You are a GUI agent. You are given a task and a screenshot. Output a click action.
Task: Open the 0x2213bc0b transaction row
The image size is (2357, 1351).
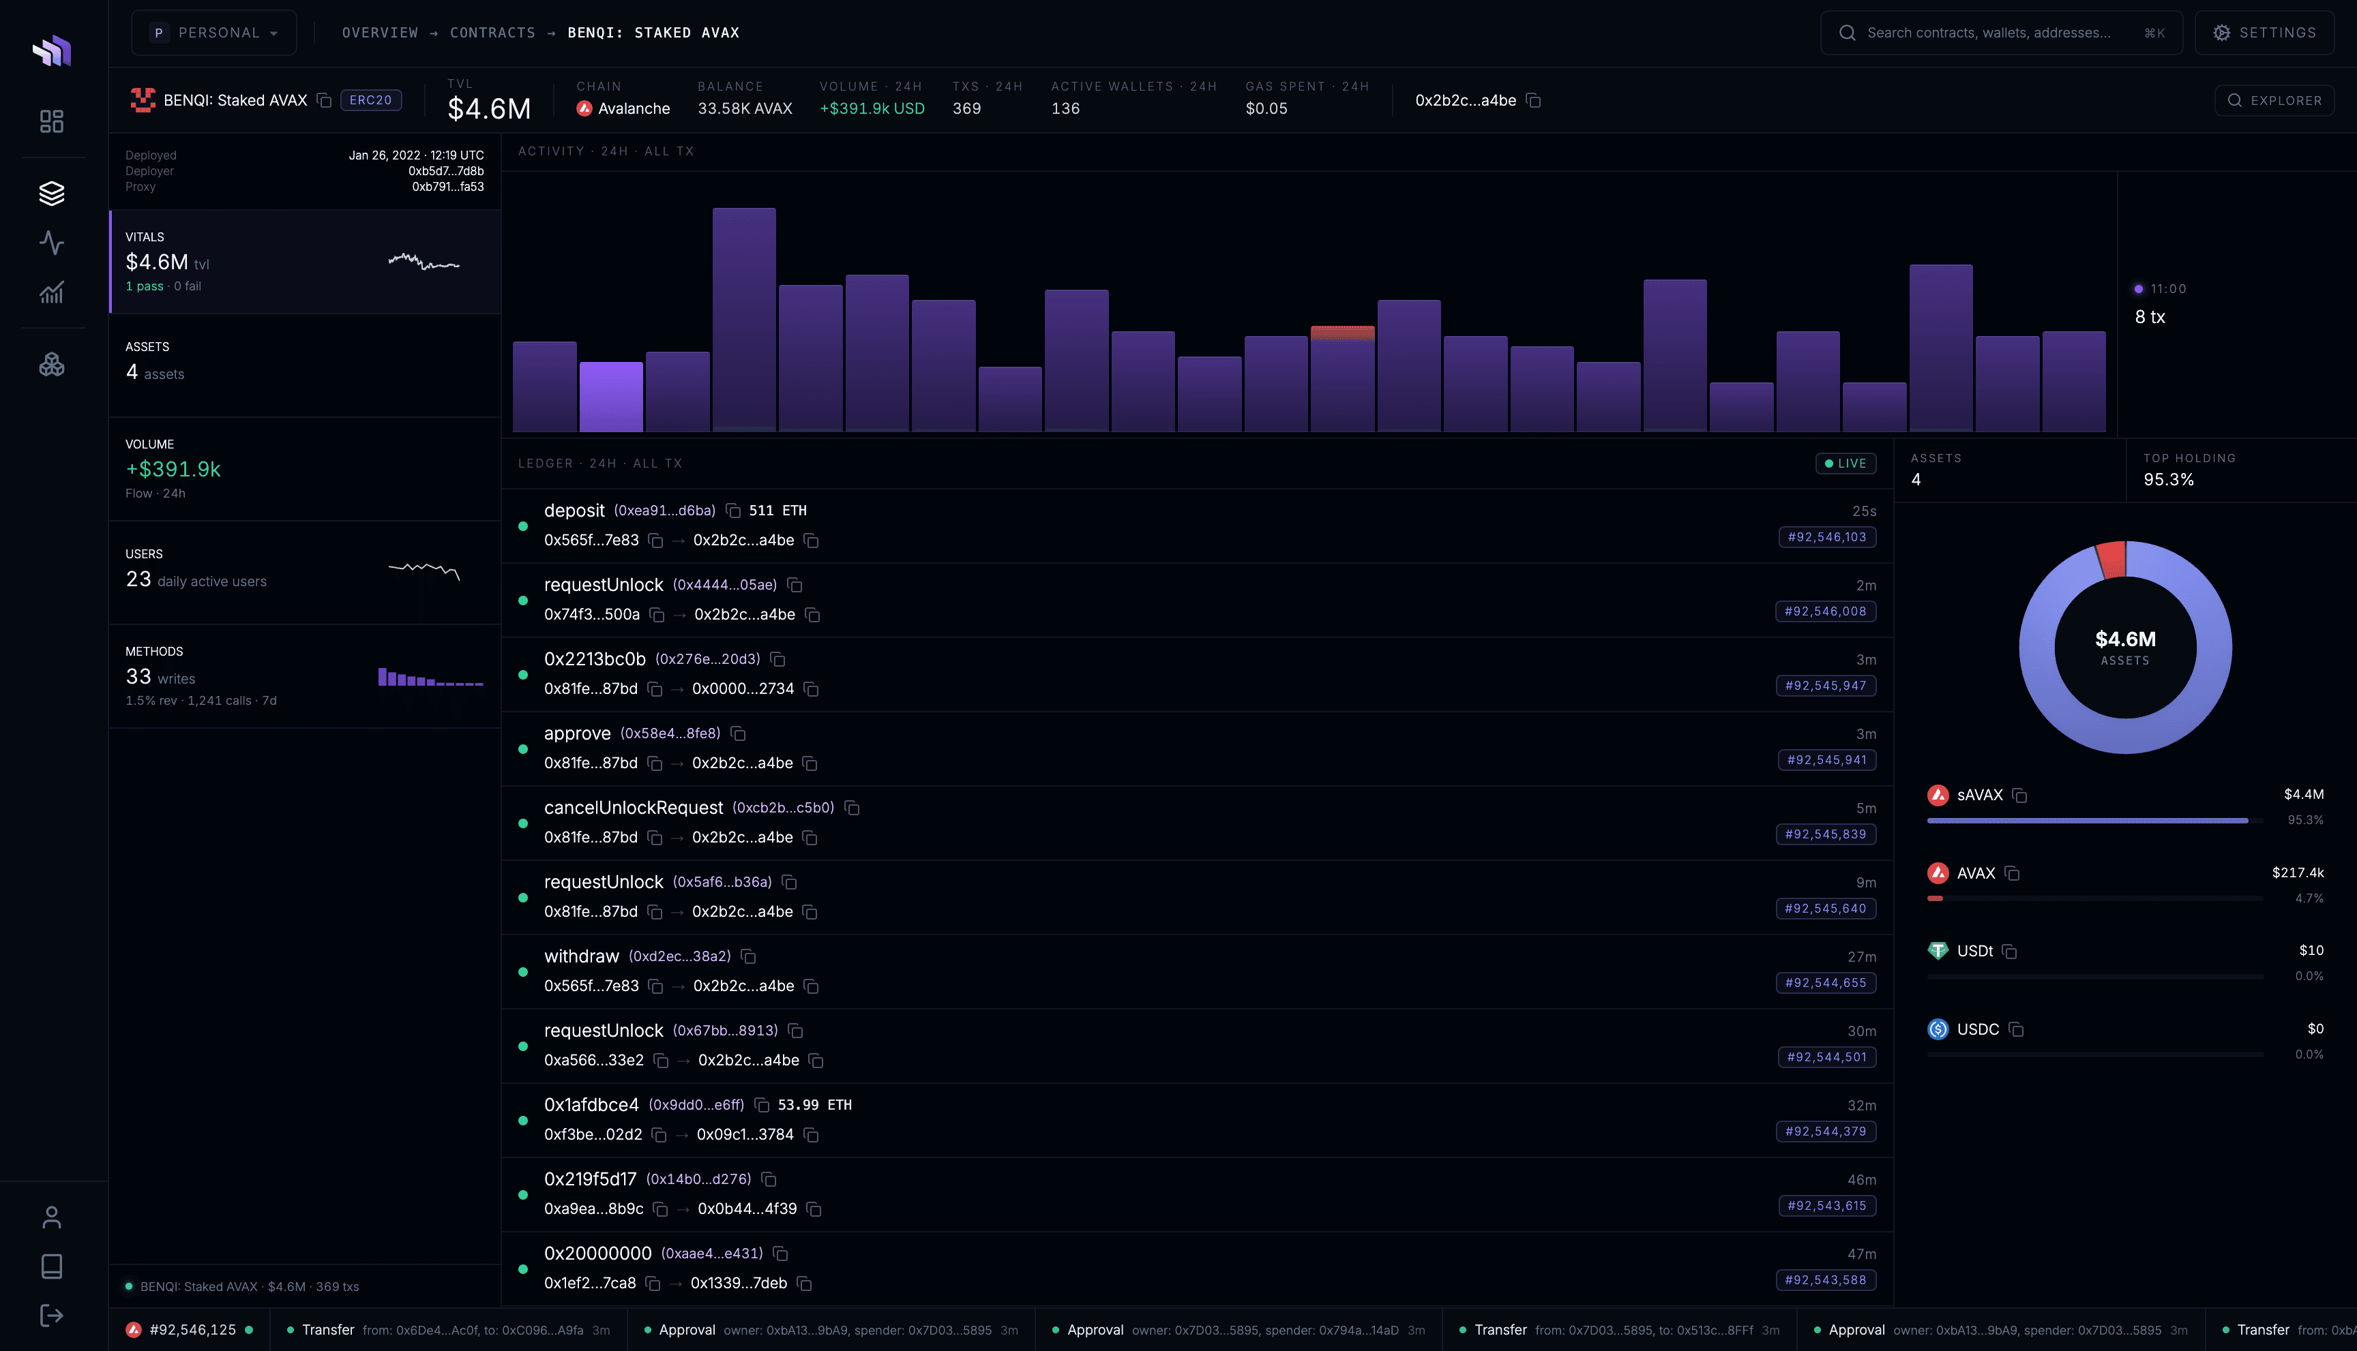(1197, 675)
